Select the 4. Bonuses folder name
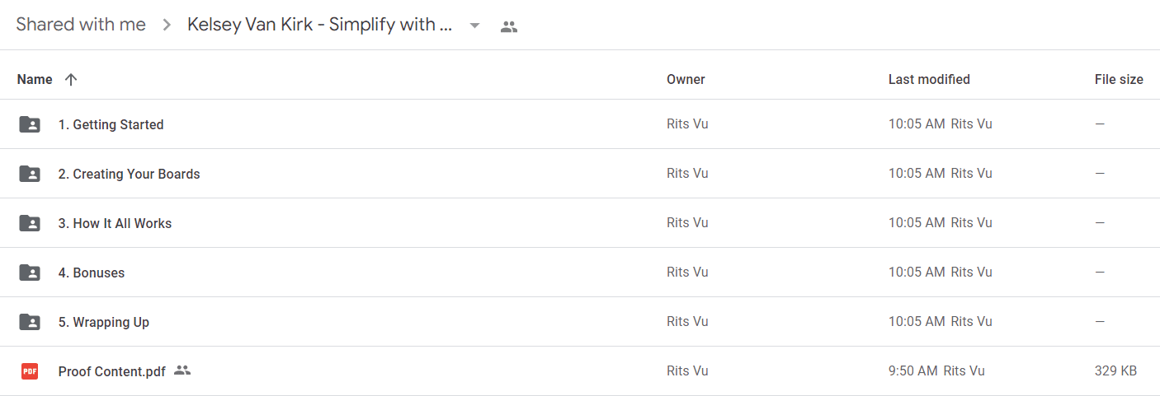Screen dimensions: 1160x396 pyautogui.click(x=92, y=273)
